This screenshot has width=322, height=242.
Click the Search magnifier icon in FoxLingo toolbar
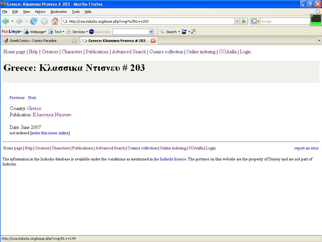click(162, 32)
